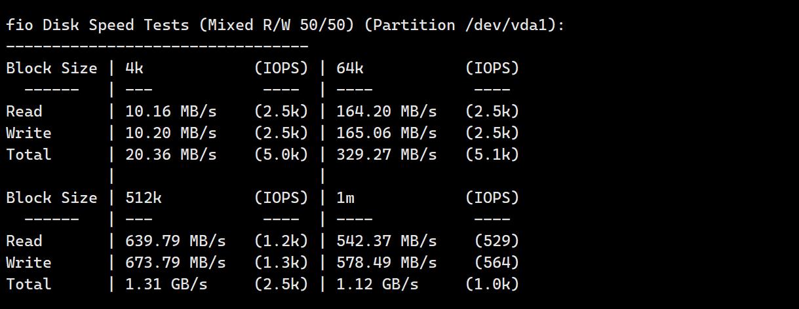Click the 639.79 MB/s read value
The width and height of the screenshot is (799, 309).
click(x=176, y=241)
